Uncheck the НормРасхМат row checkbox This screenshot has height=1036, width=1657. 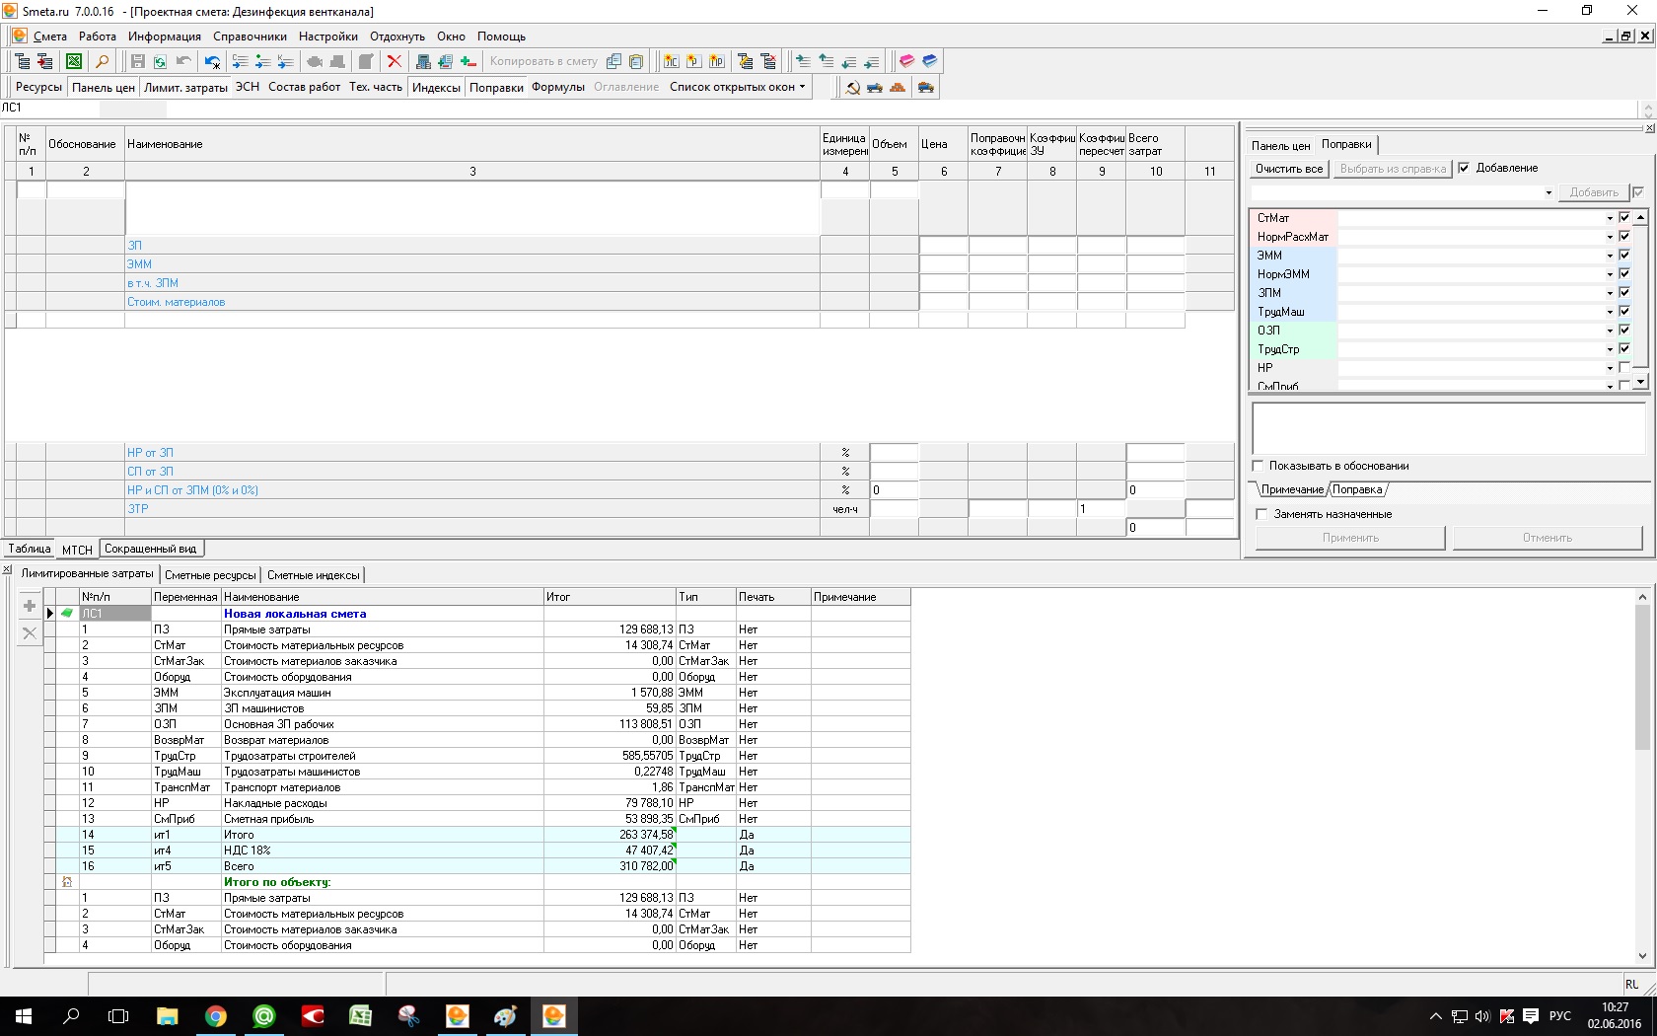[x=1624, y=237]
